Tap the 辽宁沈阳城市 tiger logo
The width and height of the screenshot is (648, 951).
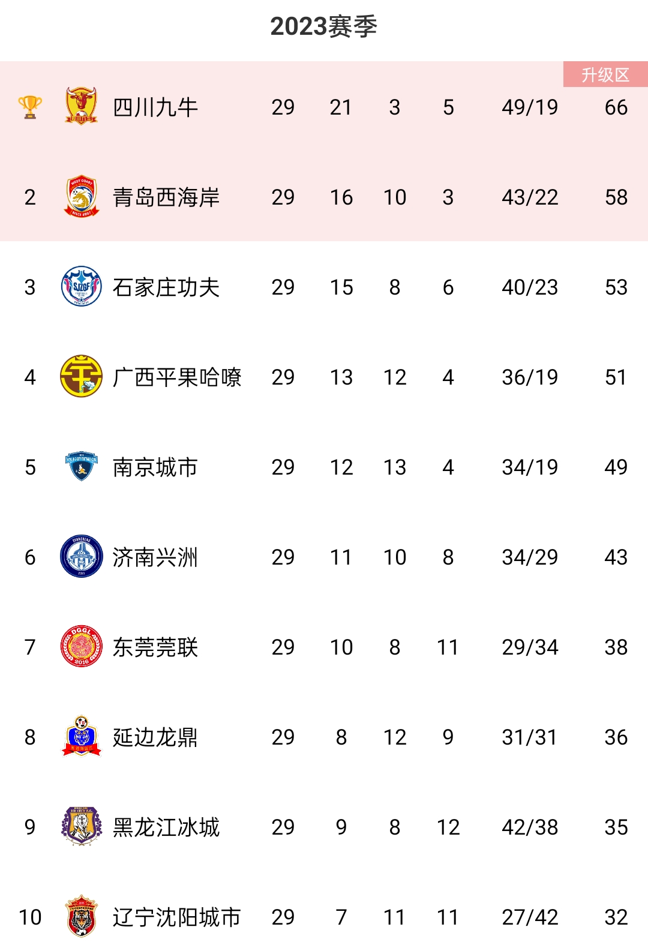tap(81, 916)
